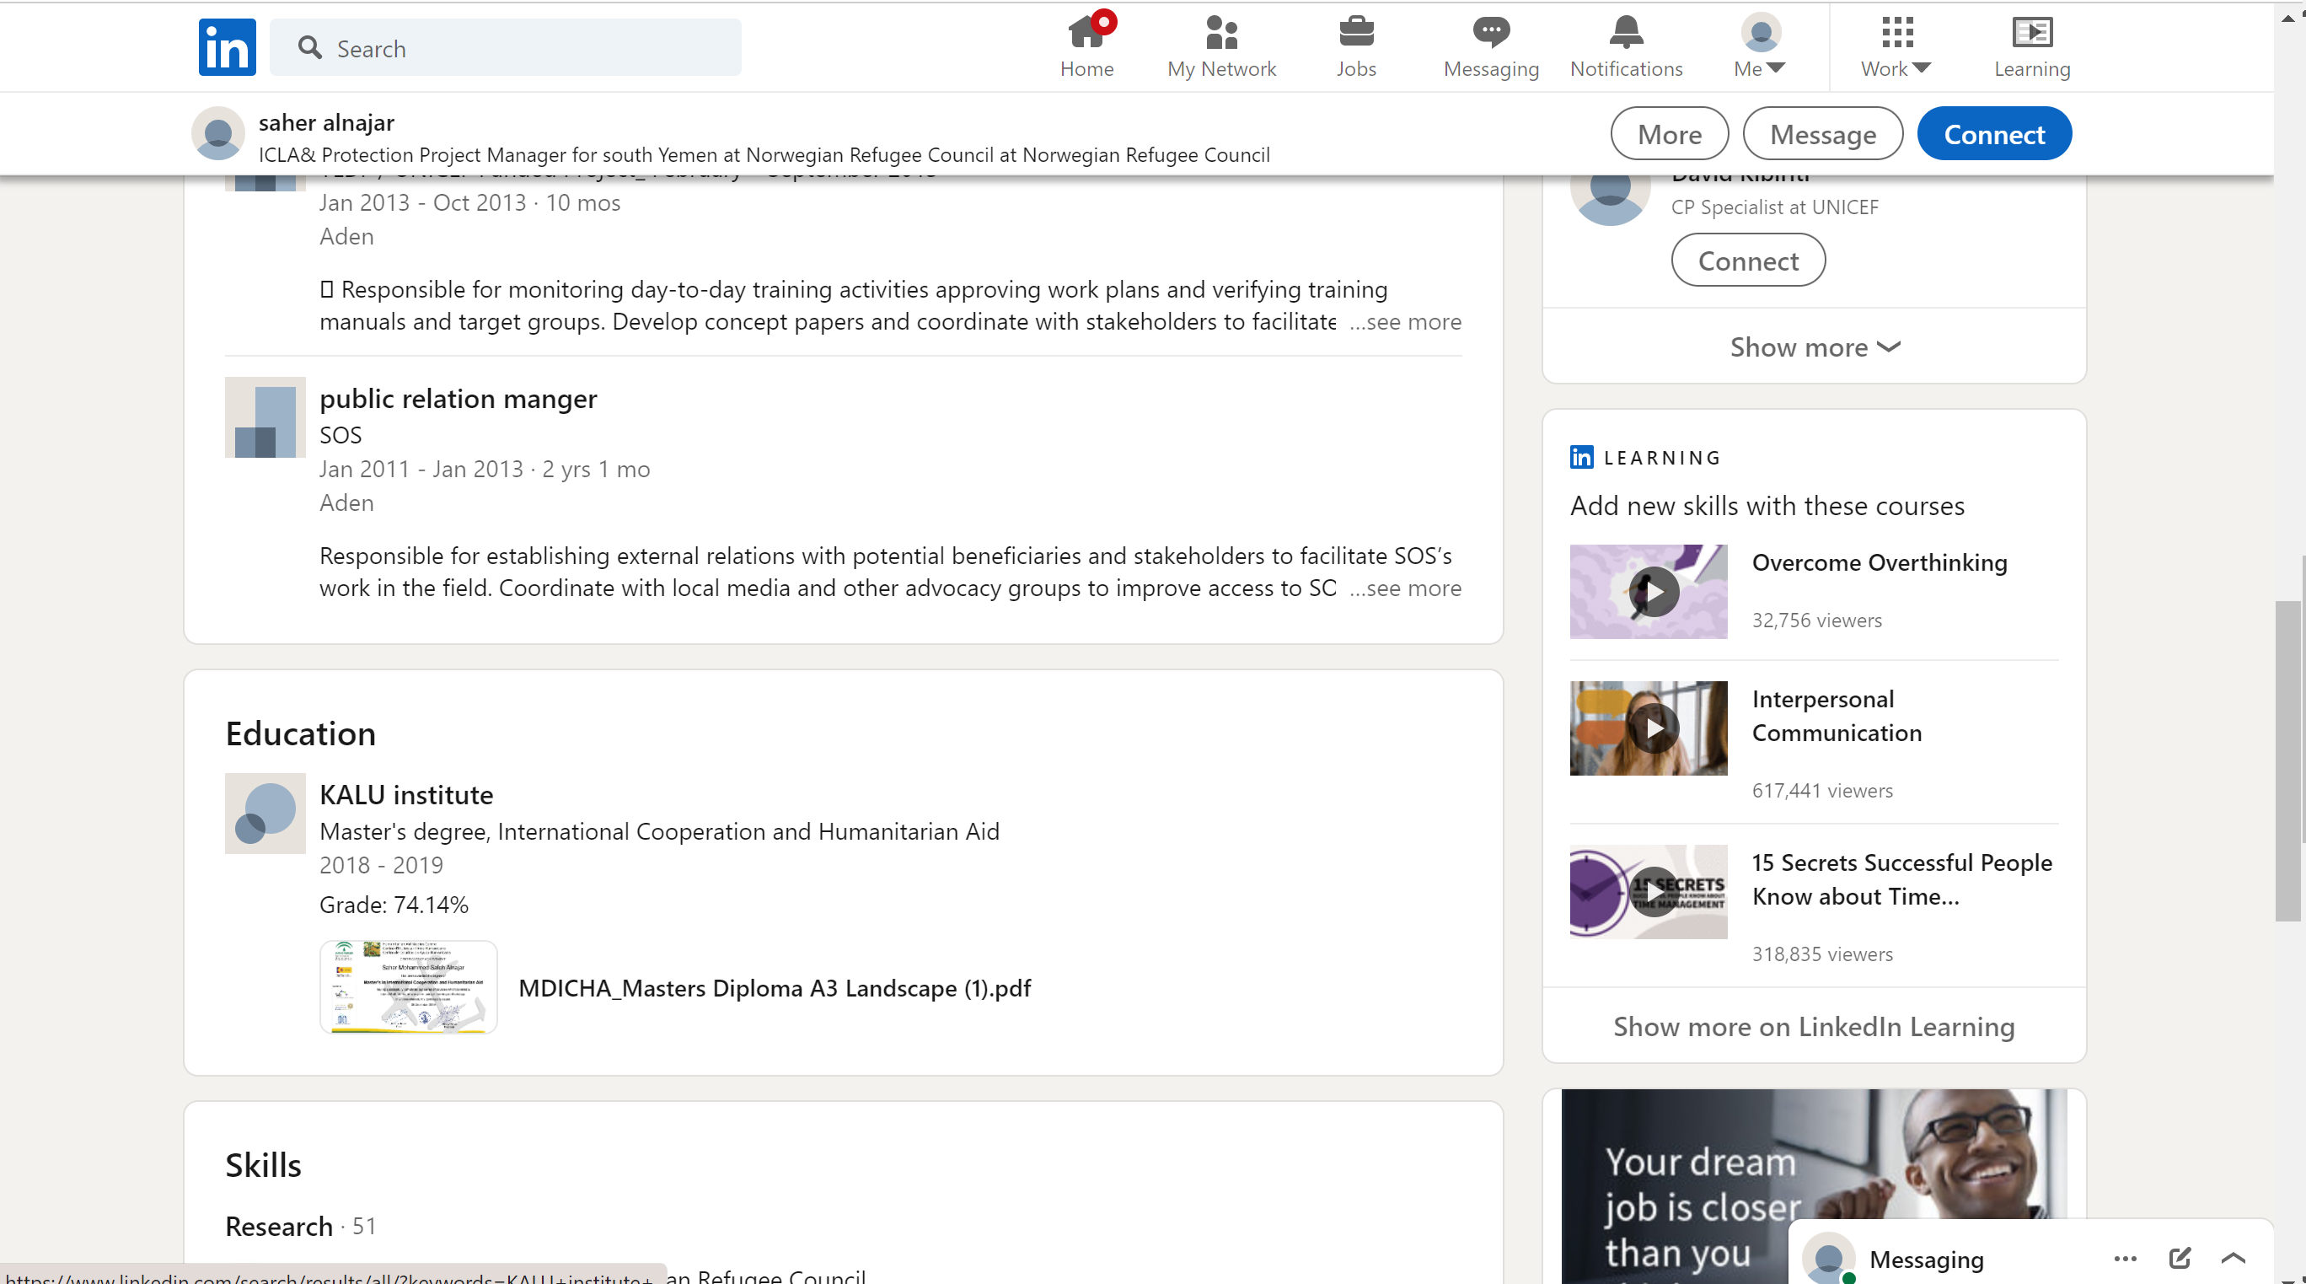Viewport: 2306px width, 1284px height.
Task: Open Show more on LinkedIn Learning
Action: coord(1814,1026)
